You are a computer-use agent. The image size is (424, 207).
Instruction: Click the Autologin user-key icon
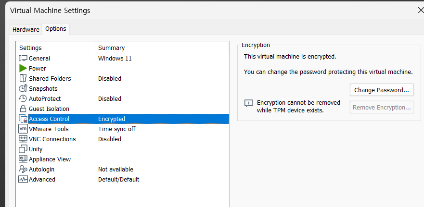pyautogui.click(x=23, y=169)
